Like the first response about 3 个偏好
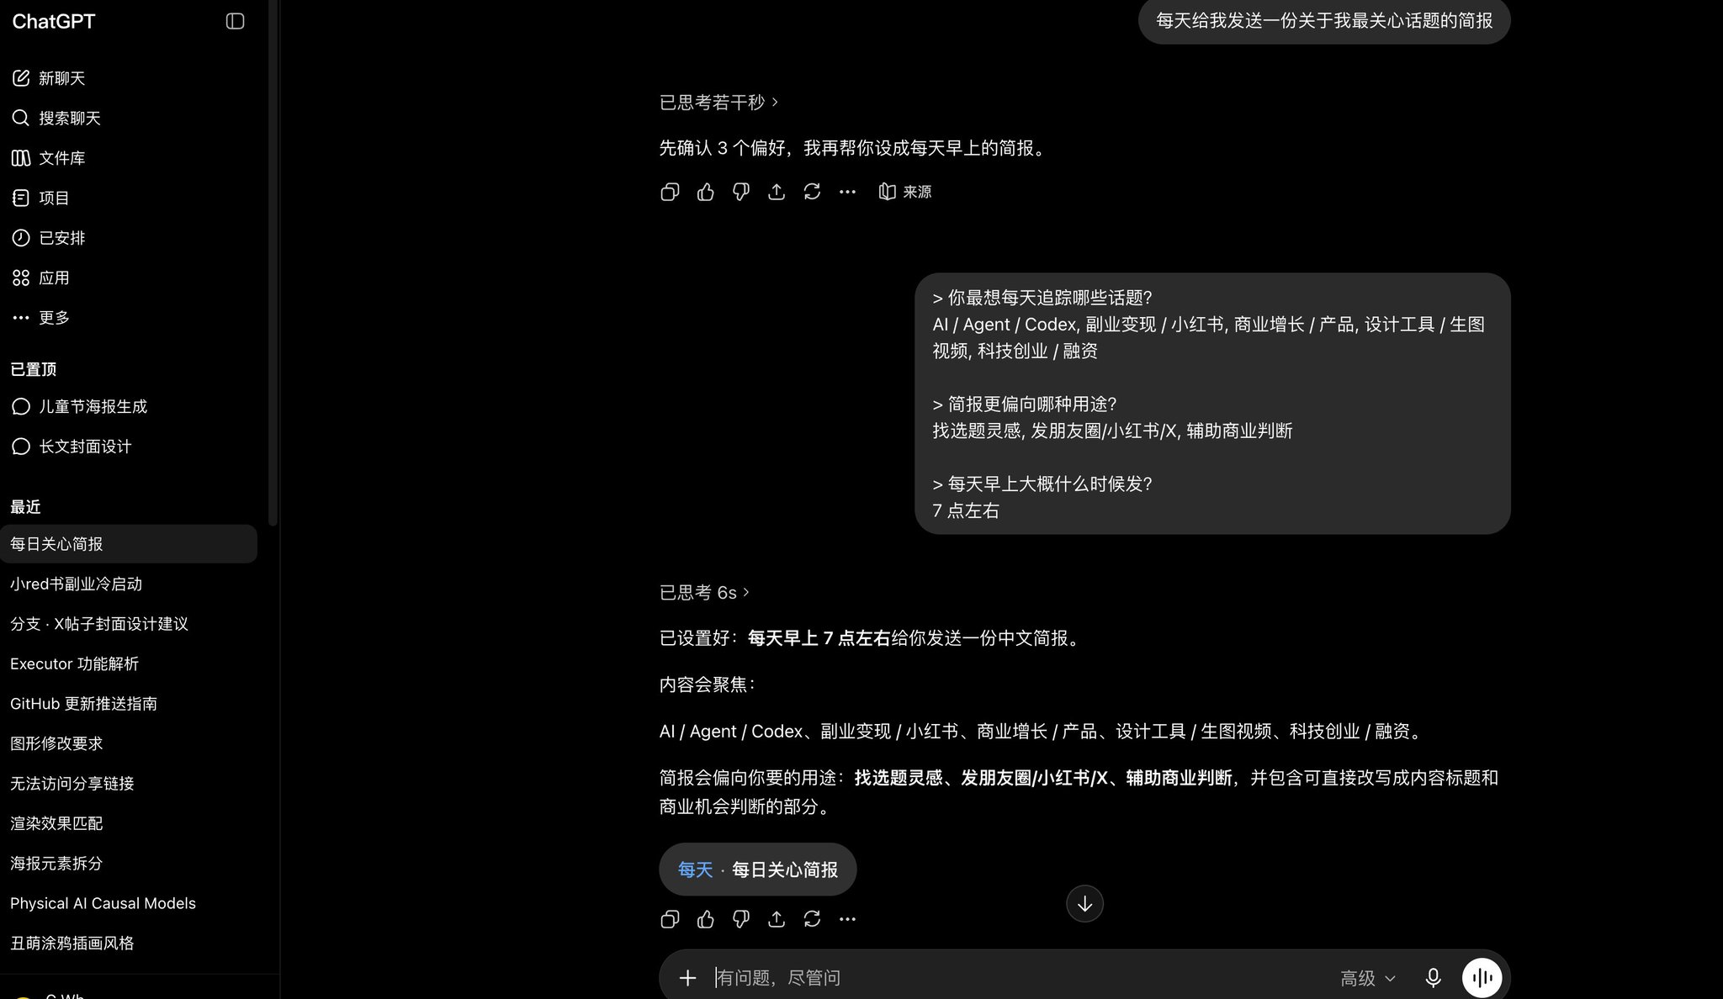The width and height of the screenshot is (1723, 999). (x=706, y=192)
